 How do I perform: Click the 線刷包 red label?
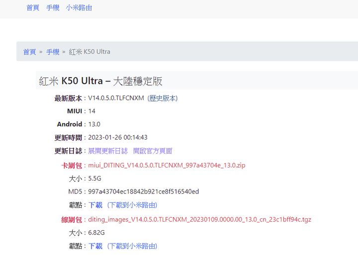(x=72, y=220)
